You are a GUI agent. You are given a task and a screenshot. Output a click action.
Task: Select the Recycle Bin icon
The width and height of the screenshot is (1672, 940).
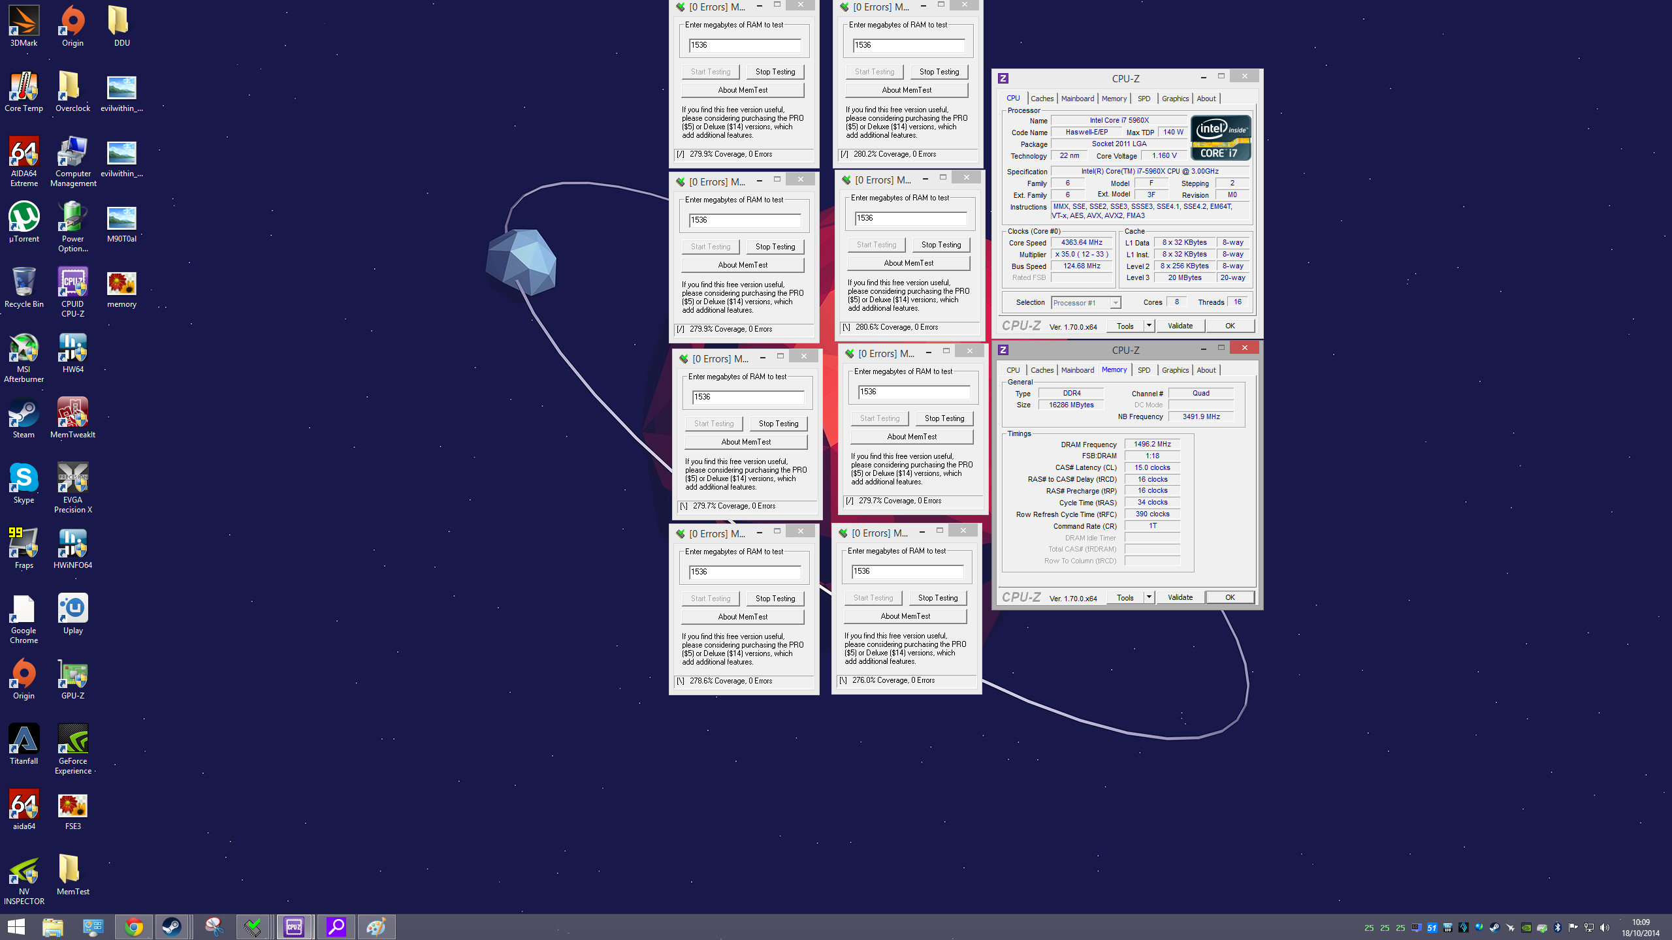[x=24, y=287]
